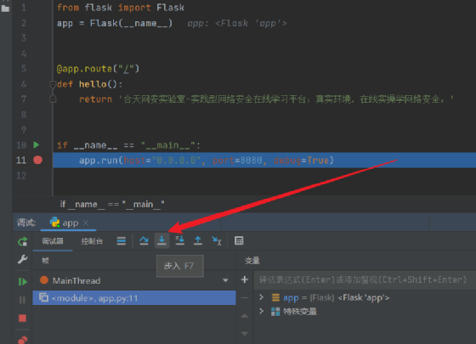Expand the app Flask variable node

point(262,297)
